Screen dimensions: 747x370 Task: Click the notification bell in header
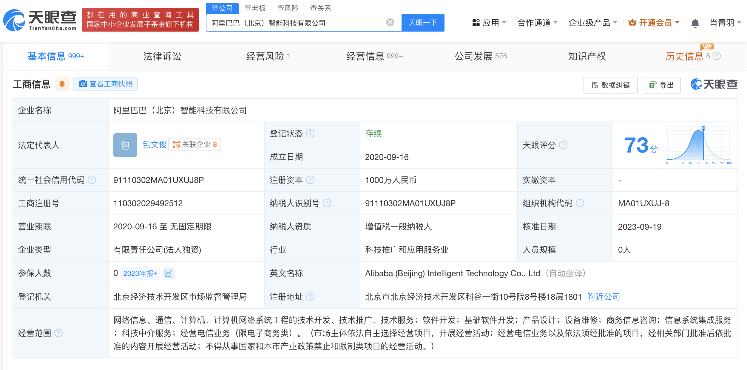pyautogui.click(x=695, y=23)
